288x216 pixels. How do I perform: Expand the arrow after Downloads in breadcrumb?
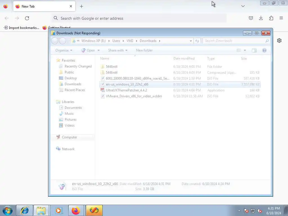click(160, 41)
